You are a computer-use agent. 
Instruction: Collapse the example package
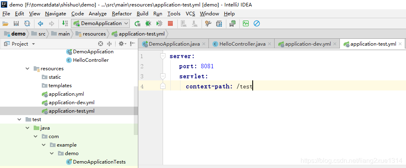pos(44,145)
